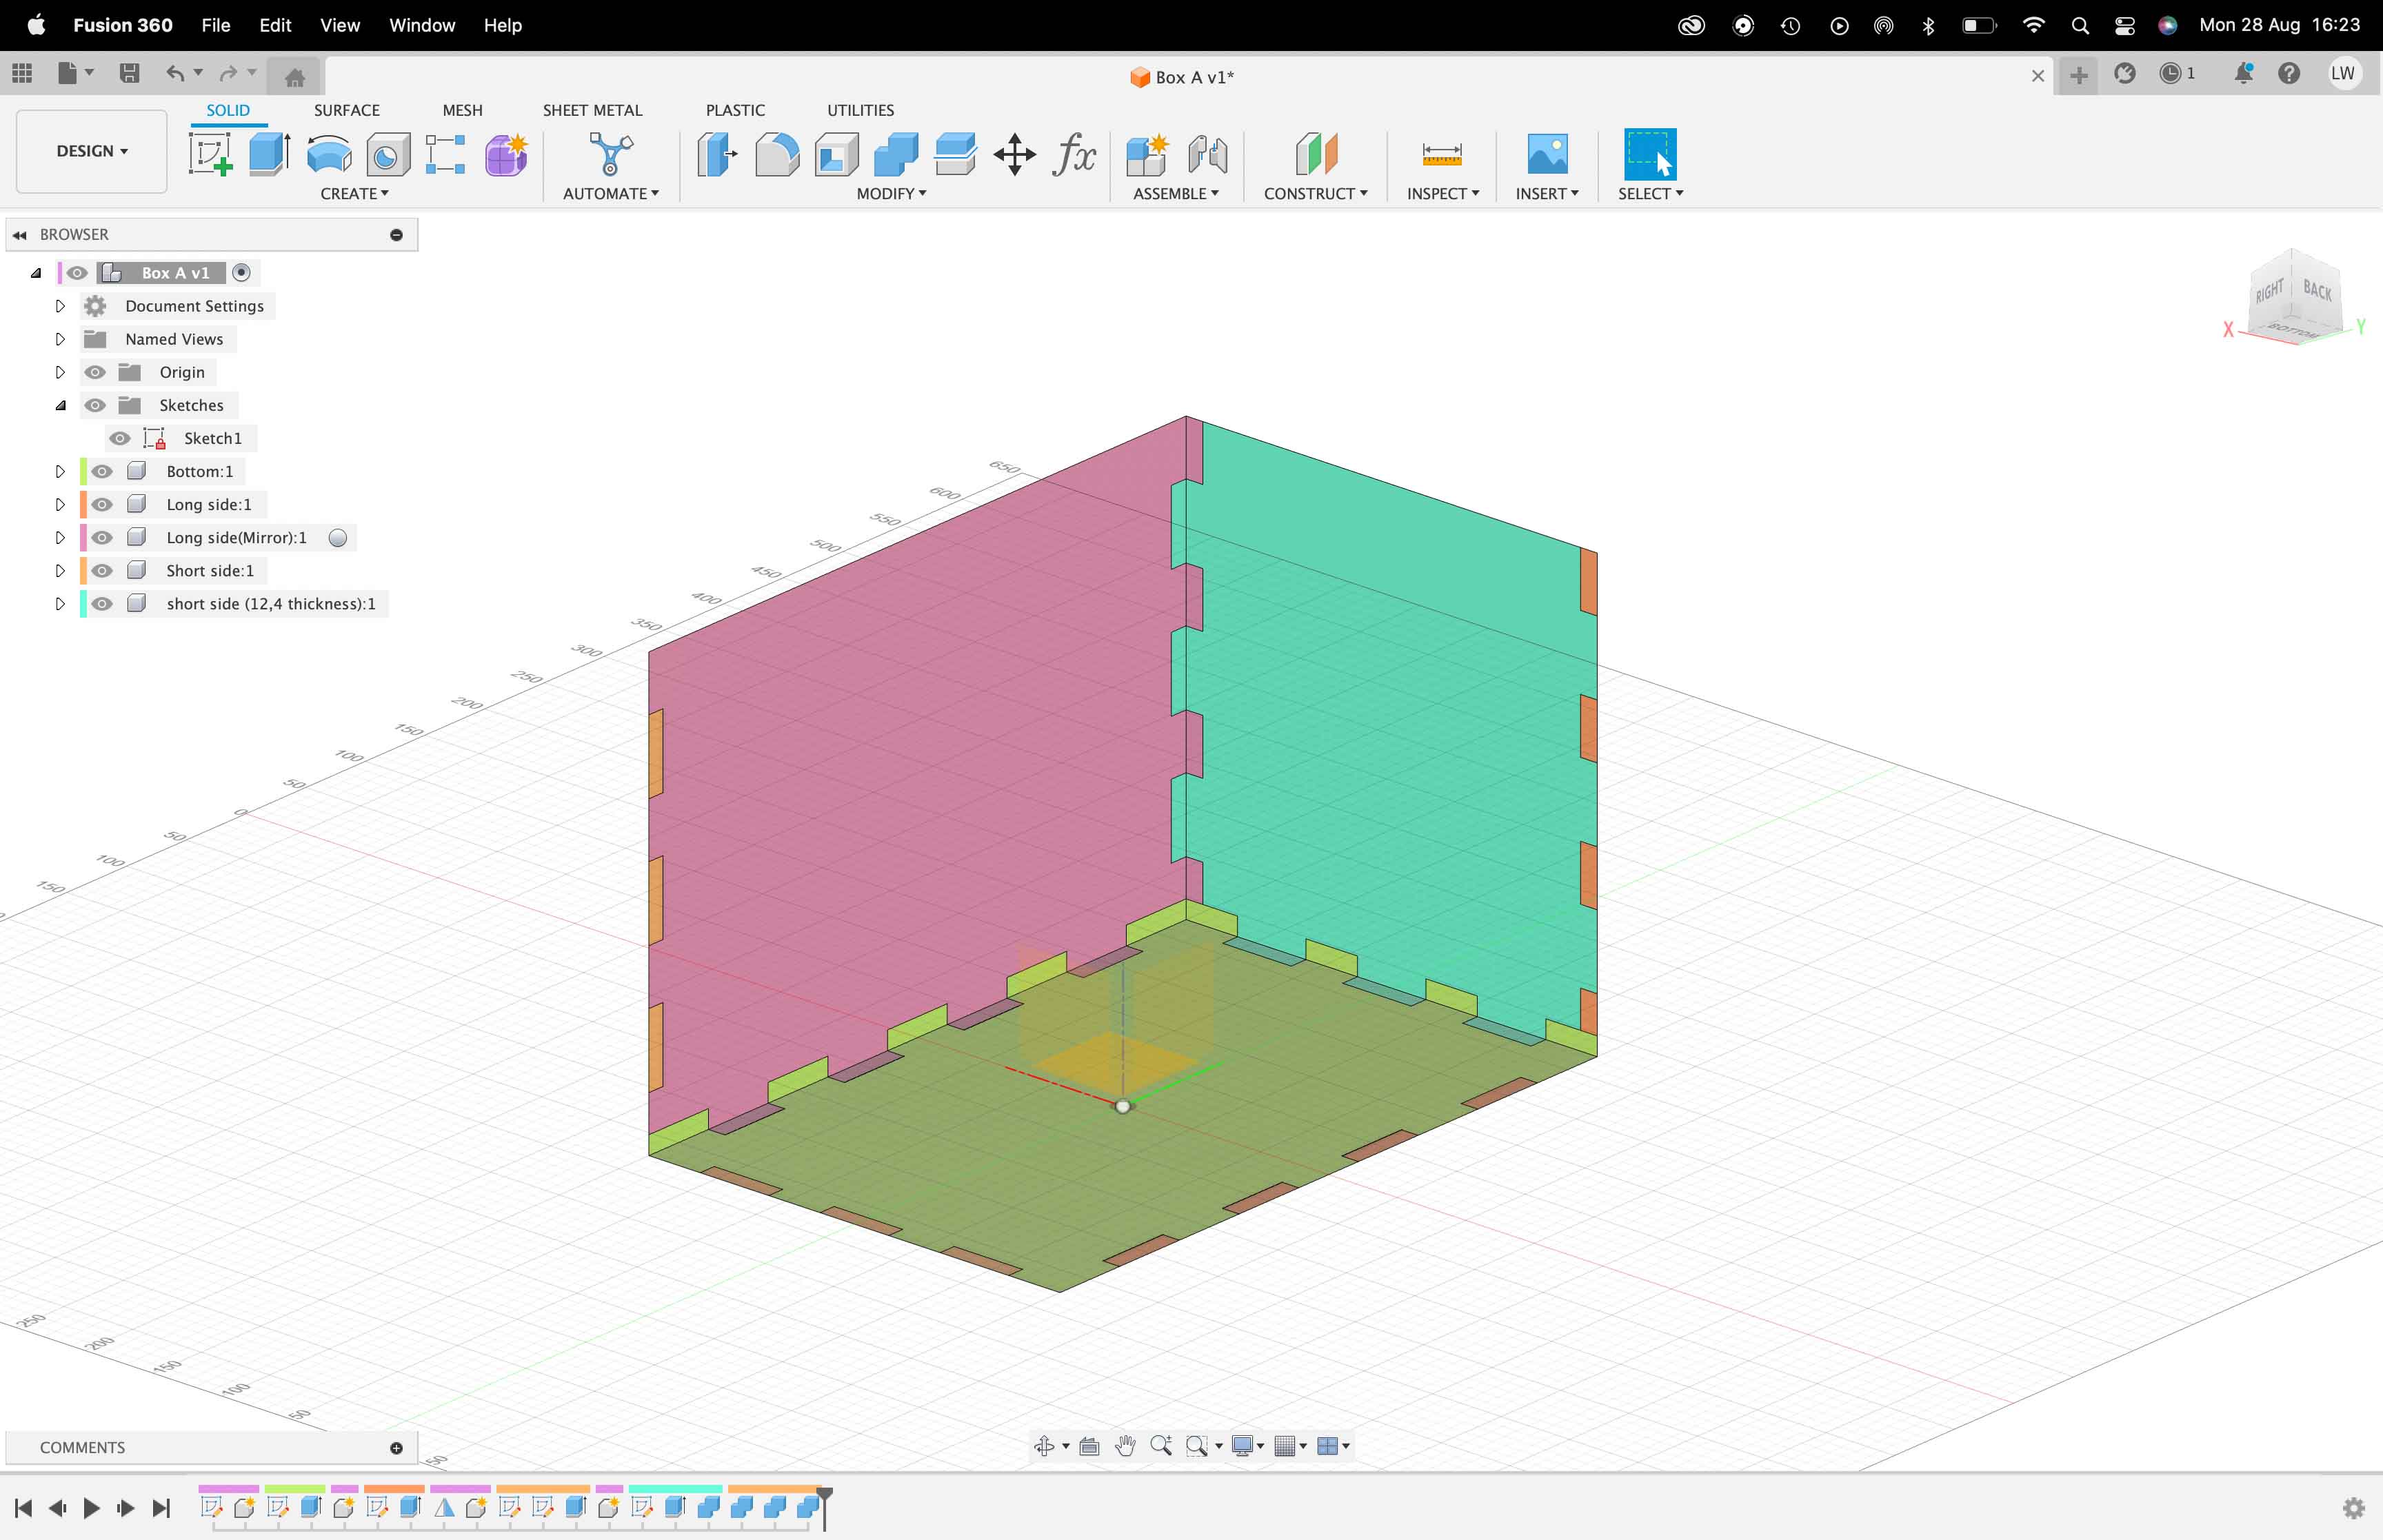Select the Create Form tool

tap(506, 155)
